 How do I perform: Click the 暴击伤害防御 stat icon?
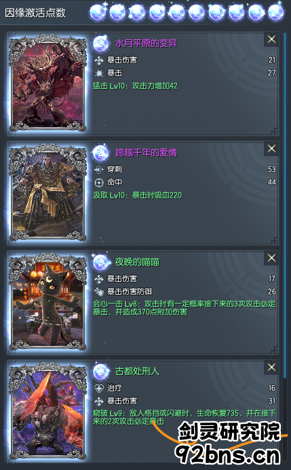pyautogui.click(x=99, y=291)
